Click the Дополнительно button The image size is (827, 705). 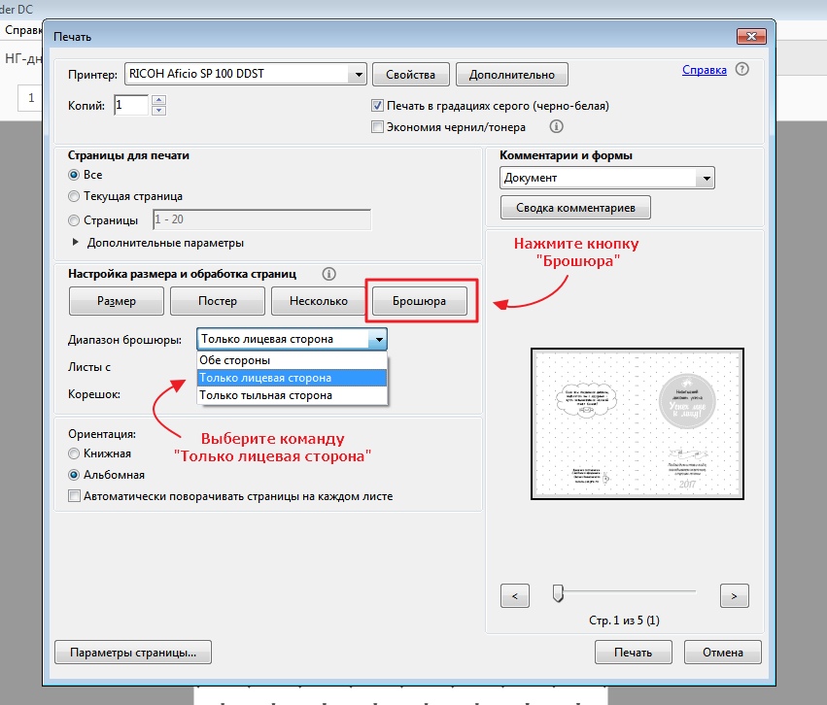pyautogui.click(x=511, y=75)
